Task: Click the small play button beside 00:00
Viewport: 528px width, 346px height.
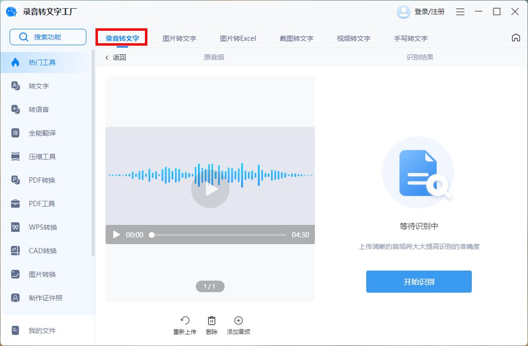Action: (x=117, y=235)
